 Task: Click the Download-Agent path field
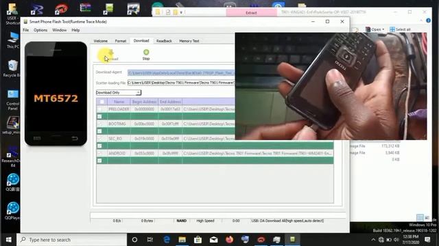[x=181, y=72]
